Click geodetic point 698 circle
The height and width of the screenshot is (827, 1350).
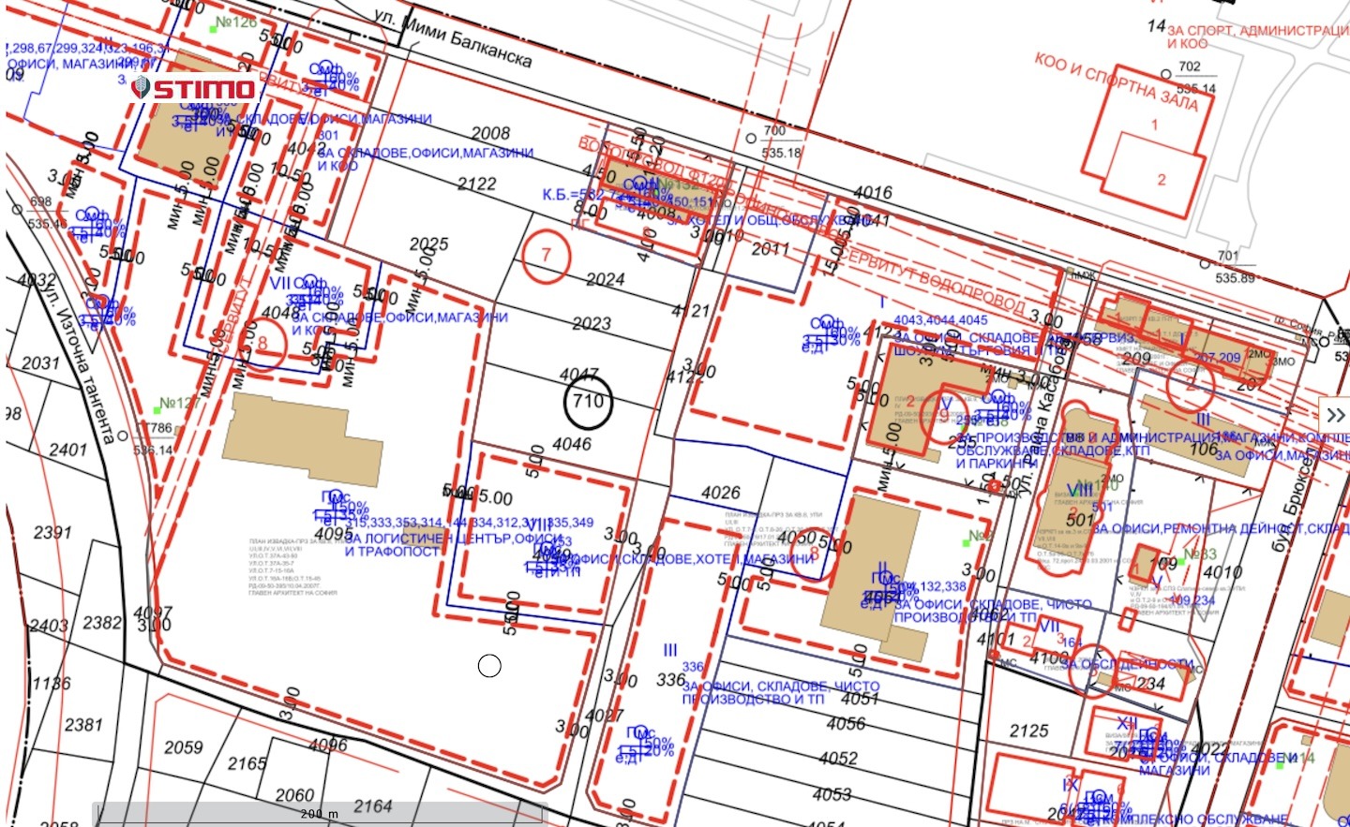[x=16, y=210]
